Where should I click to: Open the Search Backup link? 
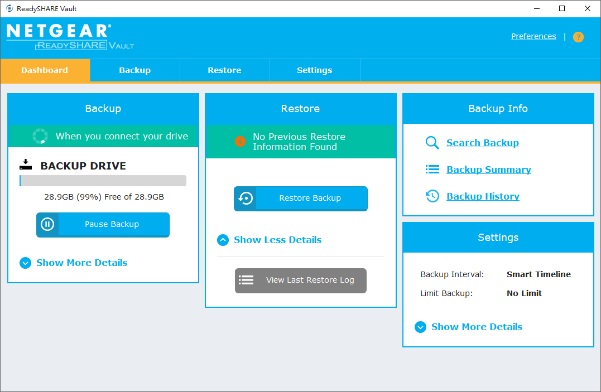(483, 143)
